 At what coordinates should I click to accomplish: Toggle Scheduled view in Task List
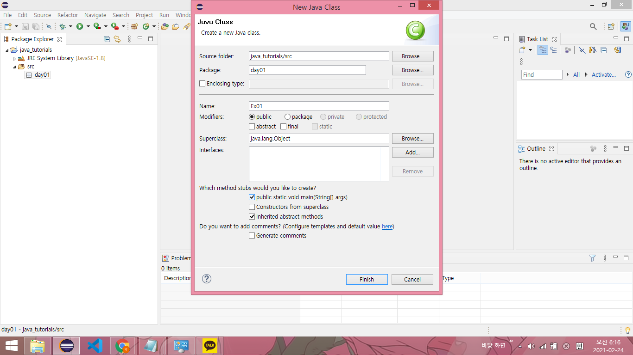(x=553, y=50)
